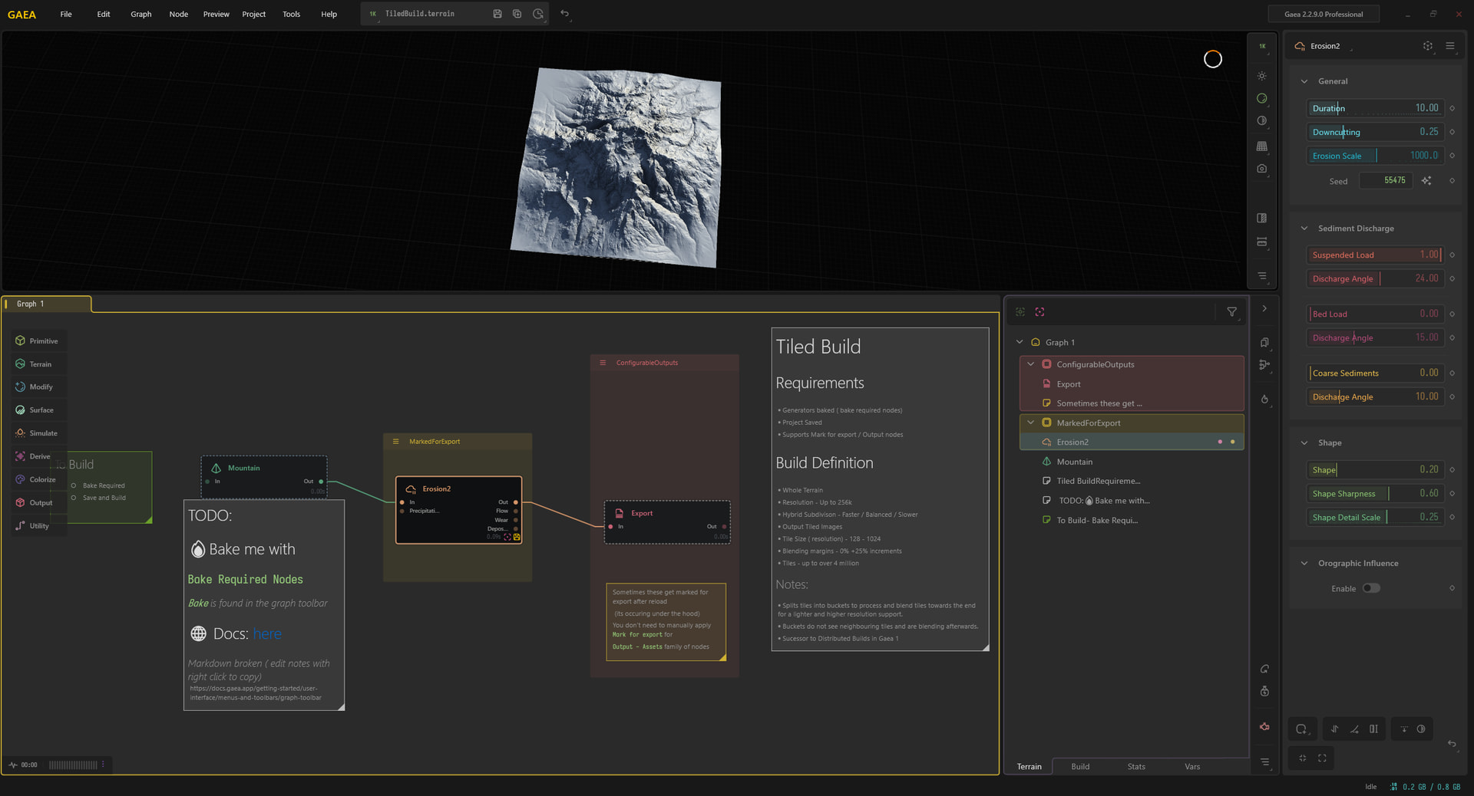Click the camera icon beside viewport
1474x796 pixels.
(1262, 169)
